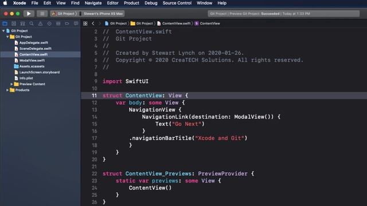Choose the Git Project scheme in toolbar
Image resolution: width=367 pixels, height=206 pixels.
tap(64, 14)
